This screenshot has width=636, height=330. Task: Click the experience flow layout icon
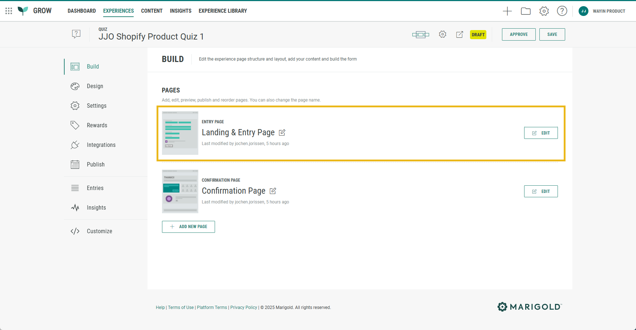click(421, 35)
